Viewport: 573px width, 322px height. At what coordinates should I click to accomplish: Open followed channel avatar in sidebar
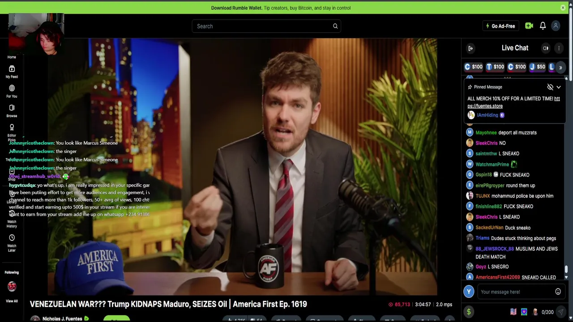point(12,286)
